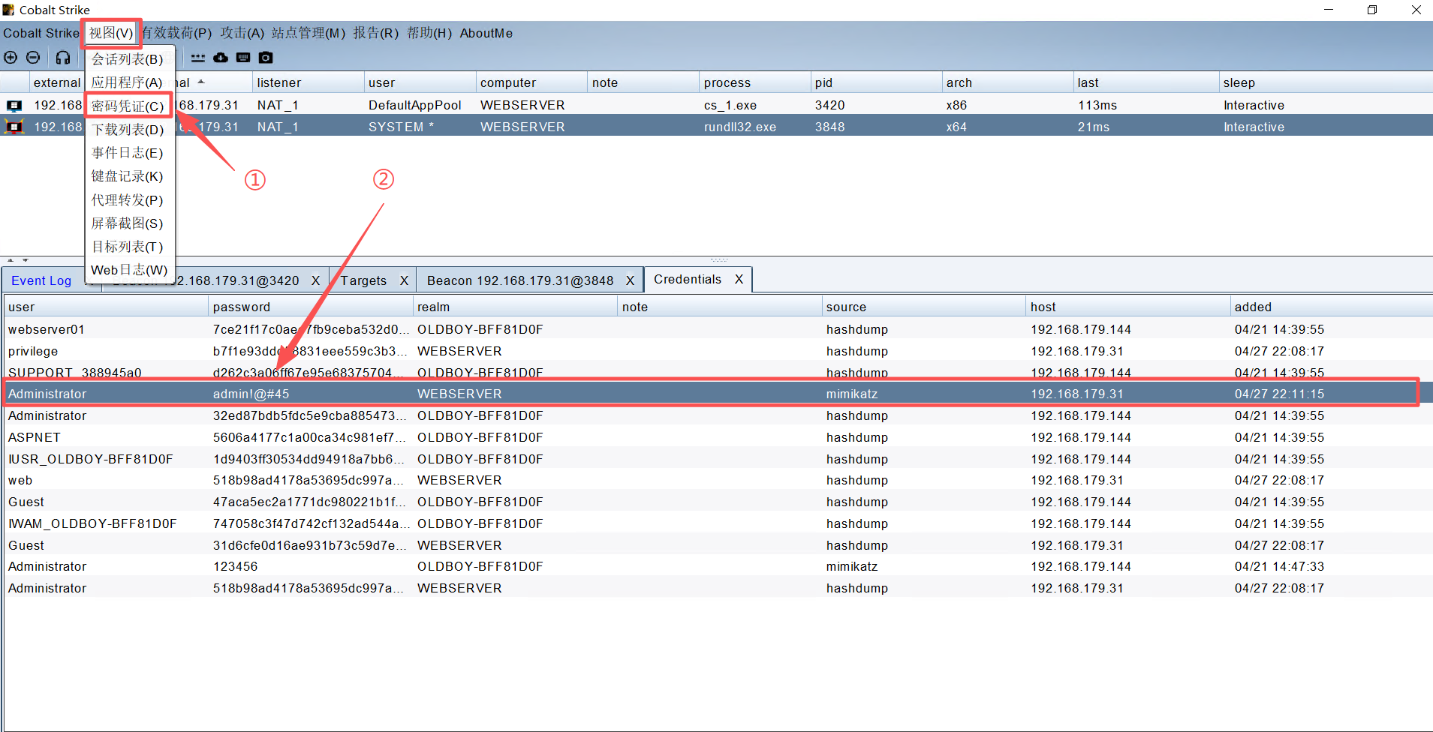Open the Cobalt Strike menu

click(41, 33)
